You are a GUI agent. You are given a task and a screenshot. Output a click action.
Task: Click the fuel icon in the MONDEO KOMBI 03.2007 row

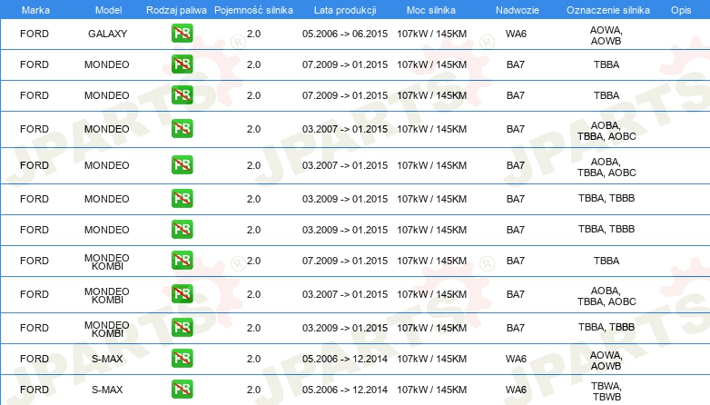pos(182,294)
